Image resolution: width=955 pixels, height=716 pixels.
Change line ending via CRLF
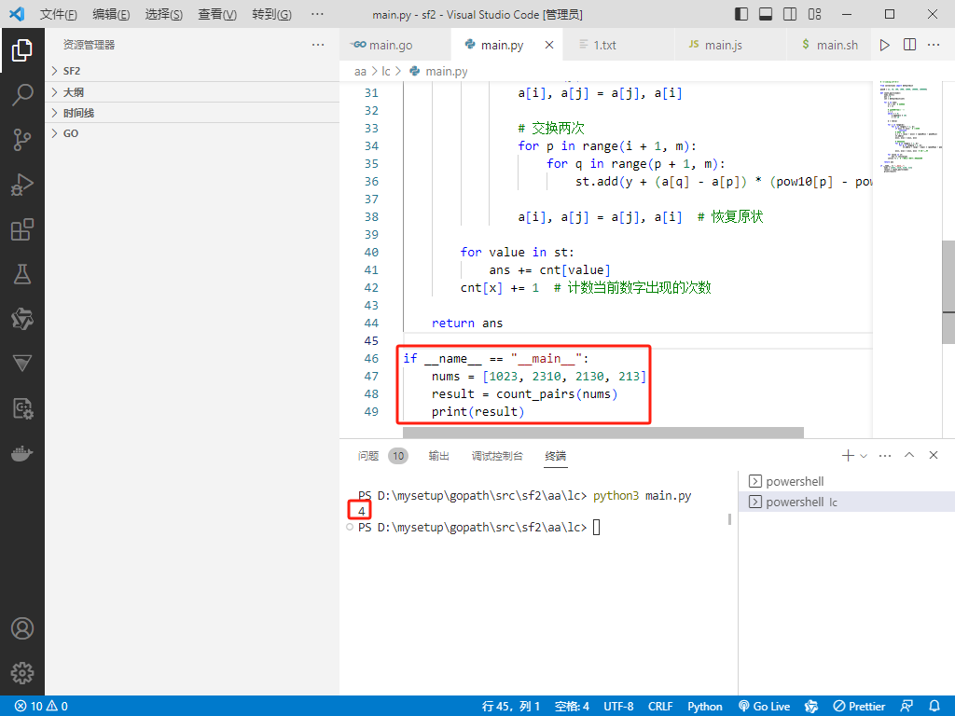coord(660,707)
